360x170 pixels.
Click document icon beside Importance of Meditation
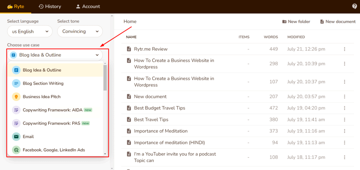coord(129,131)
